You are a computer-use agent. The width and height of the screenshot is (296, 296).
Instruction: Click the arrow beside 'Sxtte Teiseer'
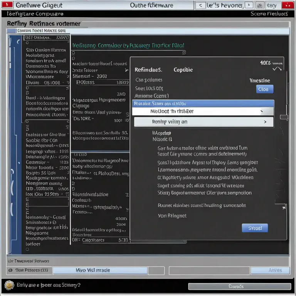click(x=126, y=70)
